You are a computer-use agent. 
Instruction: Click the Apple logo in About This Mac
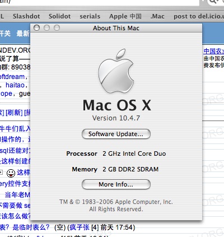coord(116,71)
